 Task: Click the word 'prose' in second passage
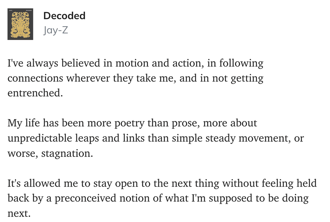point(185,124)
